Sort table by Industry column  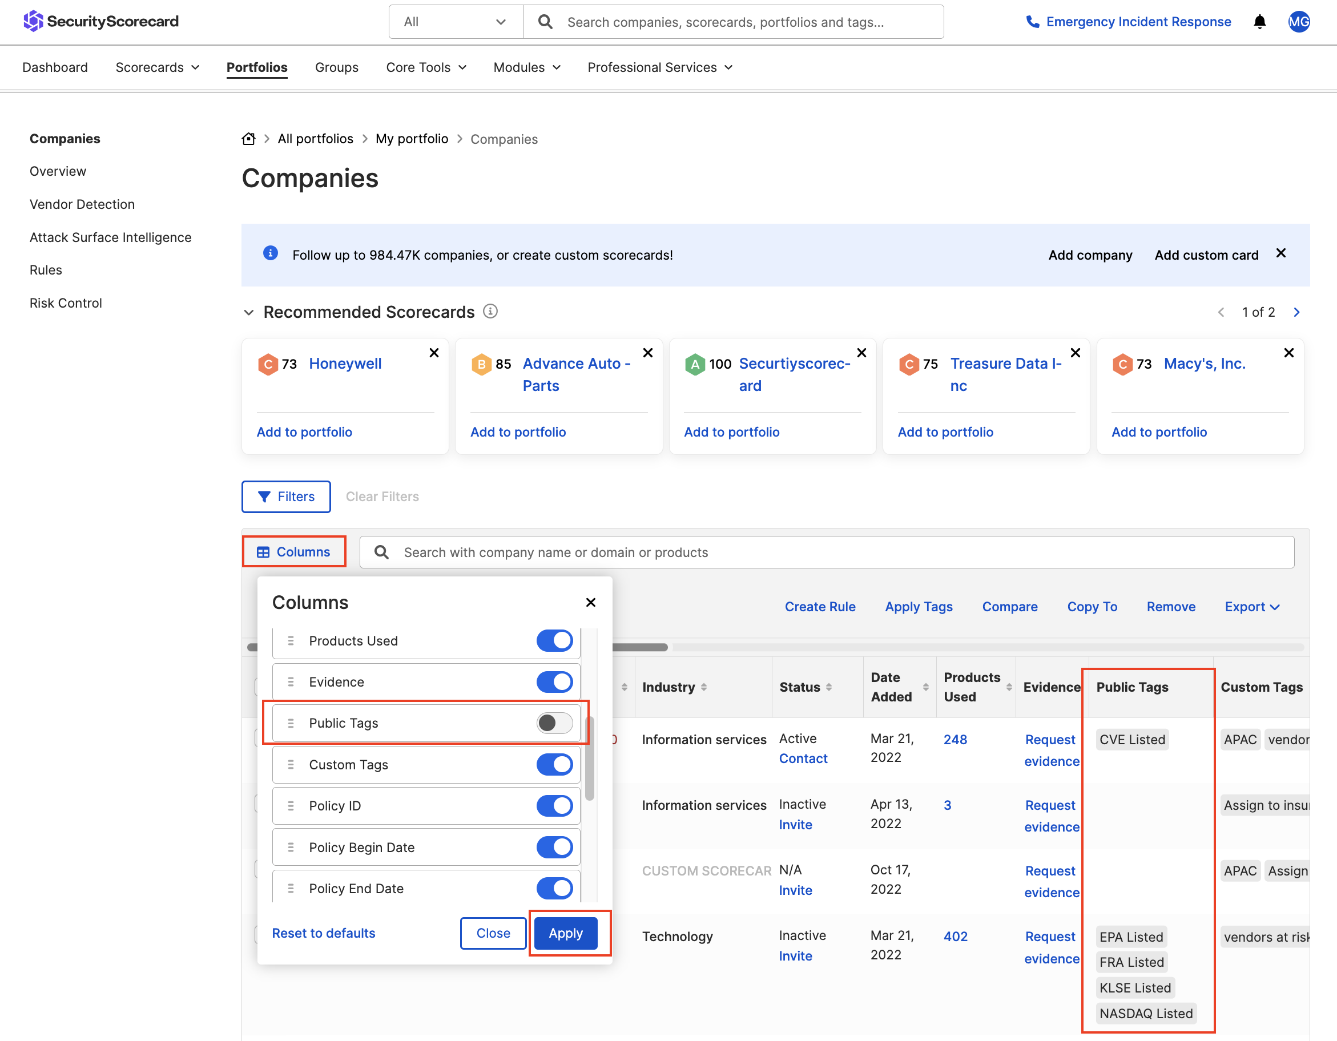[704, 687]
